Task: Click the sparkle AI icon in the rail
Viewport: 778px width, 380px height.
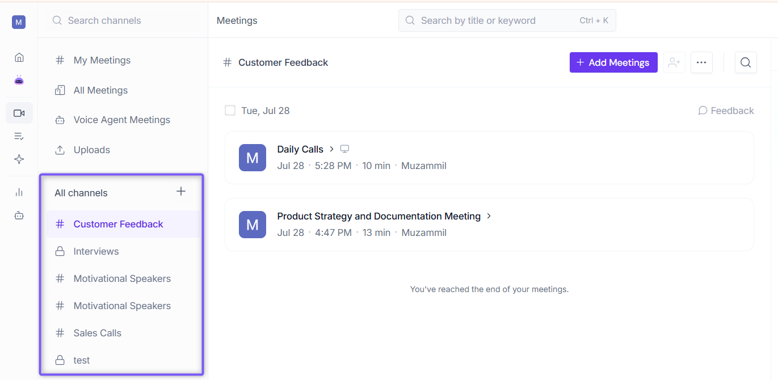Action: (x=19, y=159)
